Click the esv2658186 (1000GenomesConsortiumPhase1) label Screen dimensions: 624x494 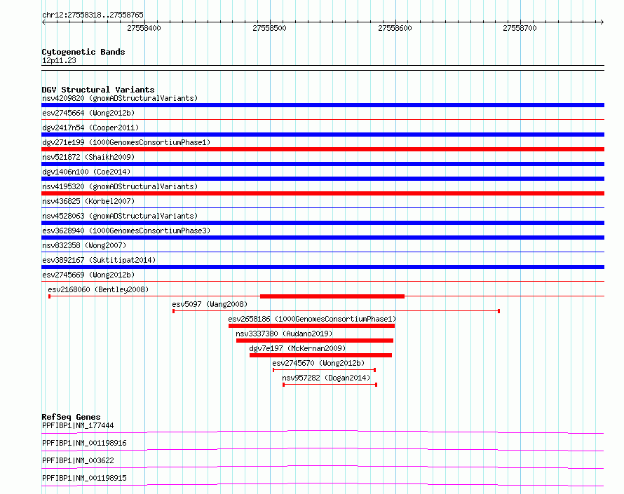pyautogui.click(x=312, y=319)
